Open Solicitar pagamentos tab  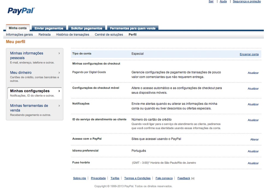click(87, 28)
